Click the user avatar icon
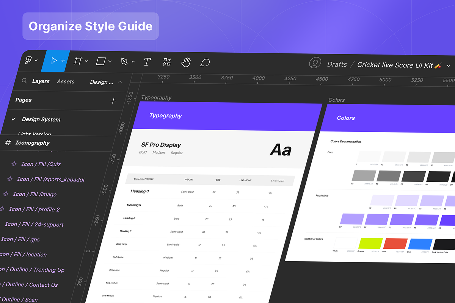 [315, 63]
